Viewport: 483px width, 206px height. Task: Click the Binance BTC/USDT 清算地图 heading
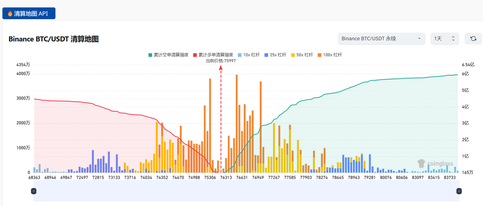pyautogui.click(x=54, y=39)
